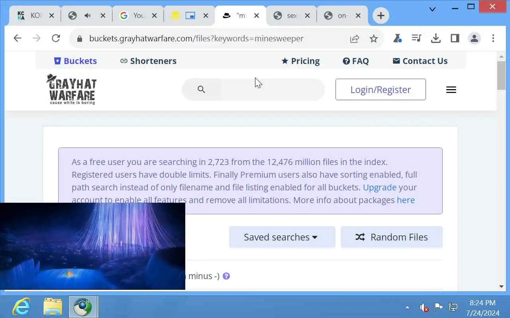
Task: Click the page vertical scrollbar thumb
Action: (501, 76)
